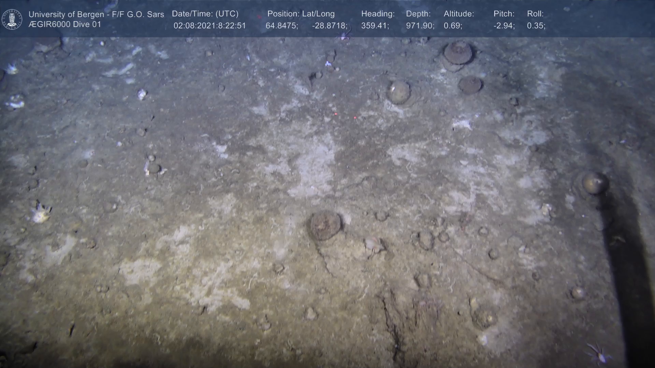Image resolution: width=655 pixels, height=368 pixels.
Task: Select the 'ÆGIR6000 Dive 01' label
Action: pyautogui.click(x=65, y=25)
